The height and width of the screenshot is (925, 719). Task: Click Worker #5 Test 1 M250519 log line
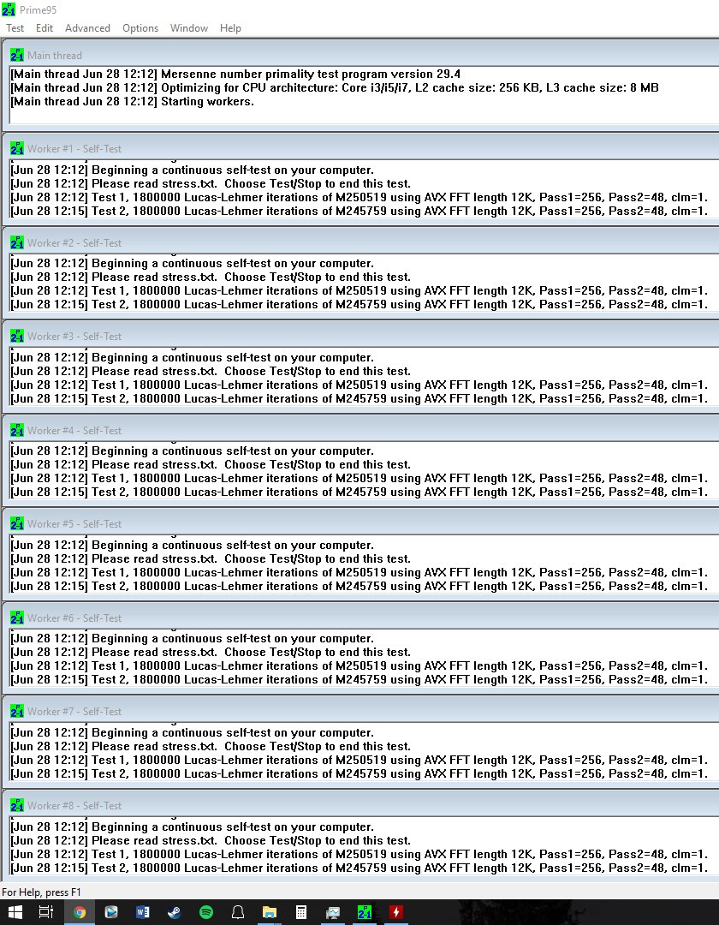click(x=359, y=572)
